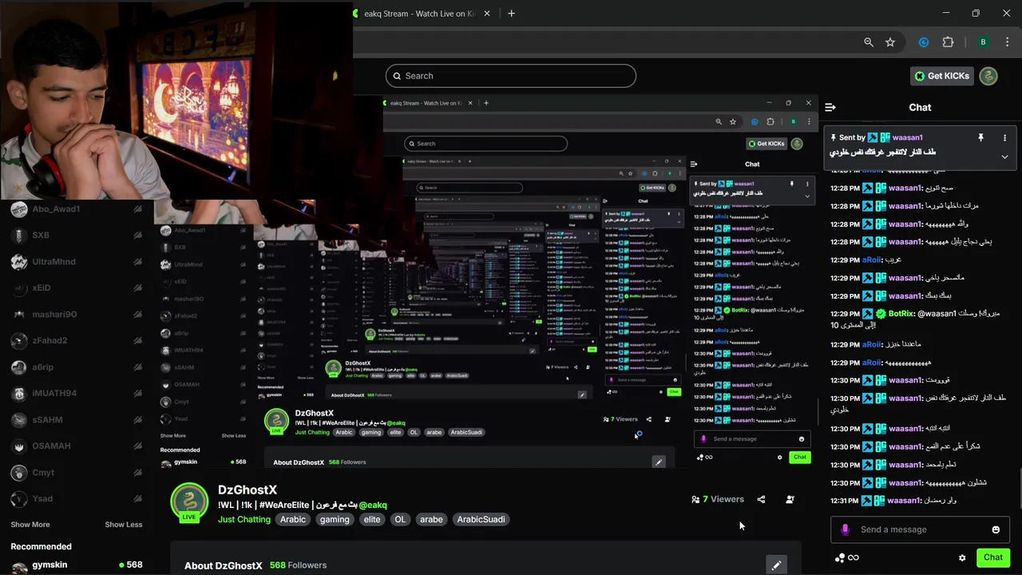Open Chrome profile B button
This screenshot has width=1022, height=575.
pos(983,42)
